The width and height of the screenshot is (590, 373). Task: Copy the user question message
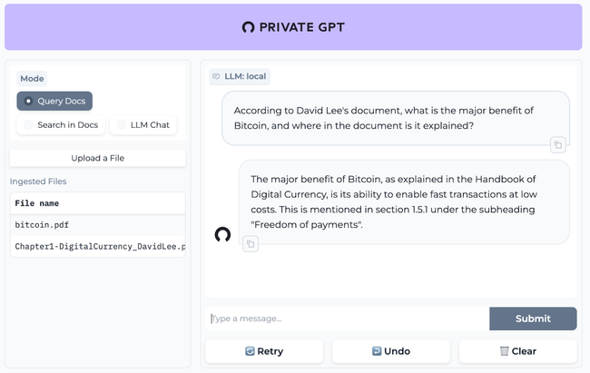pyautogui.click(x=558, y=144)
